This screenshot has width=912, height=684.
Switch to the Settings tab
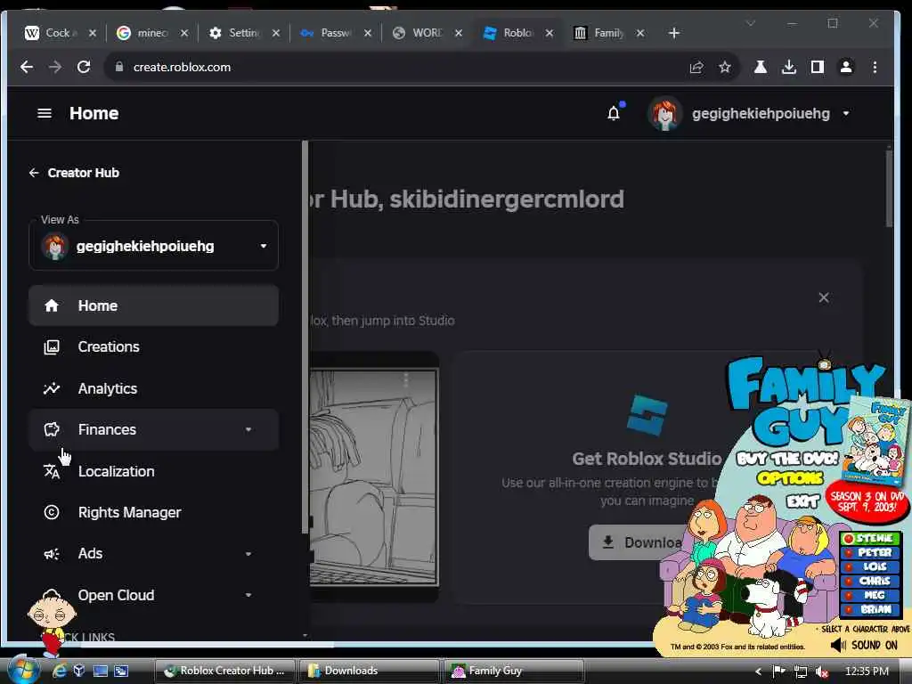pyautogui.click(x=241, y=33)
